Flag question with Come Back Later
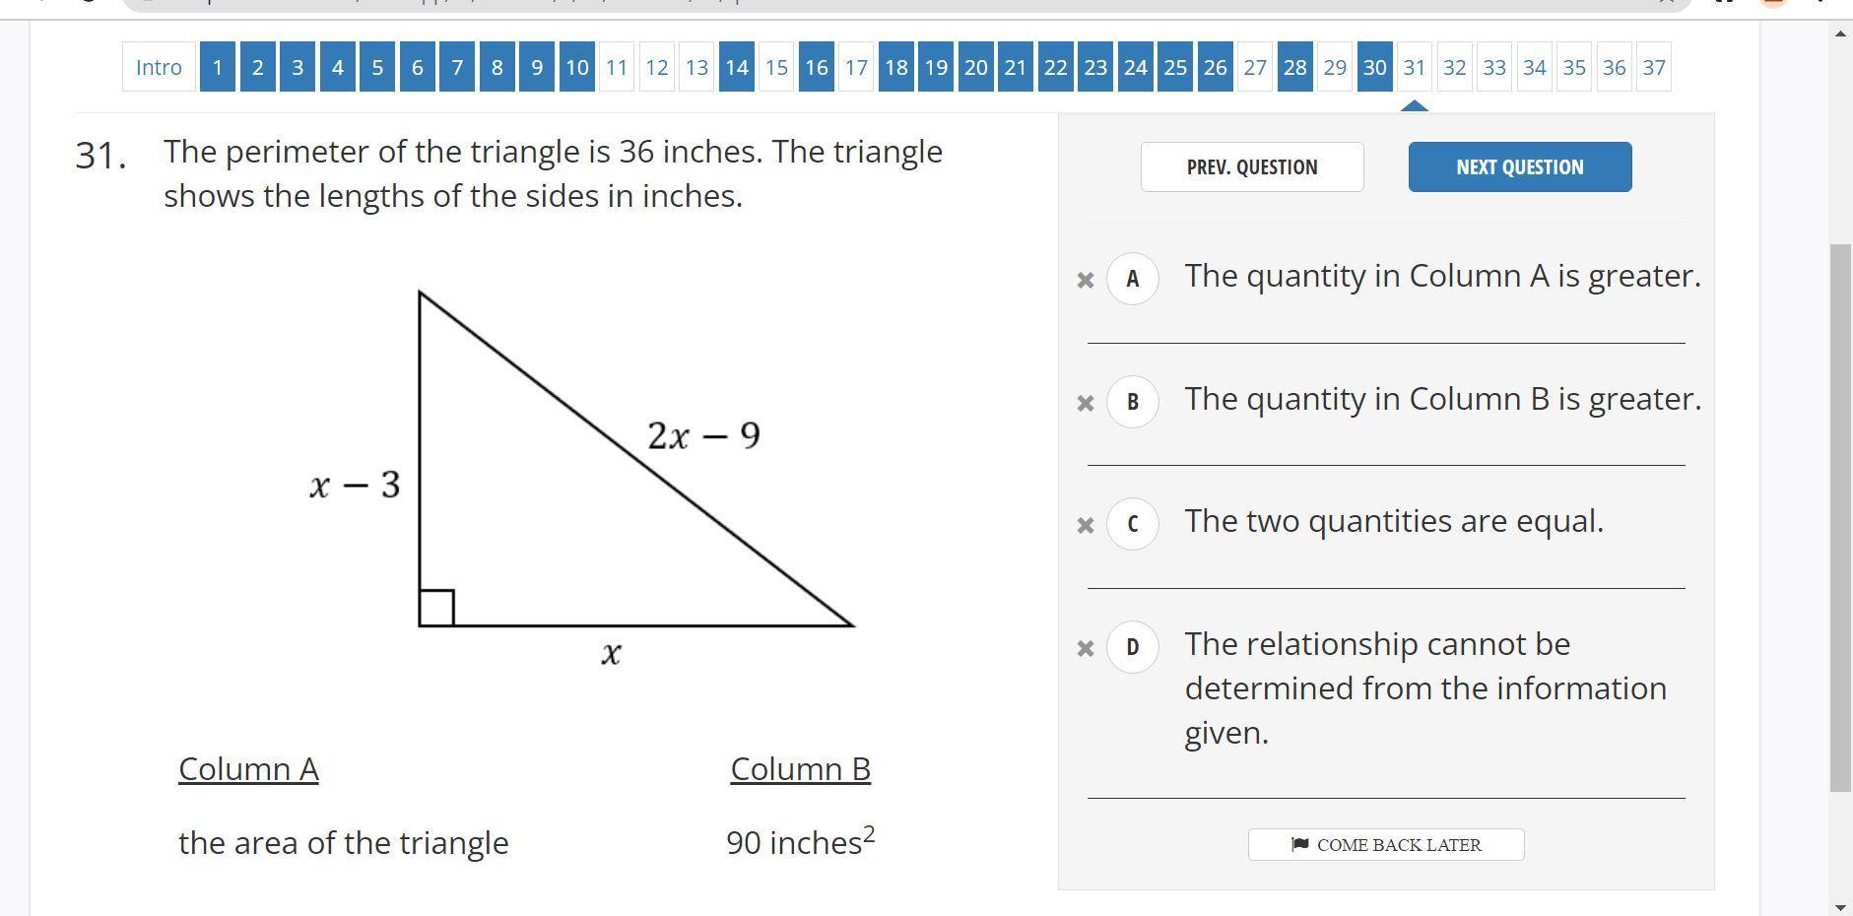The image size is (1853, 916). pos(1385,845)
